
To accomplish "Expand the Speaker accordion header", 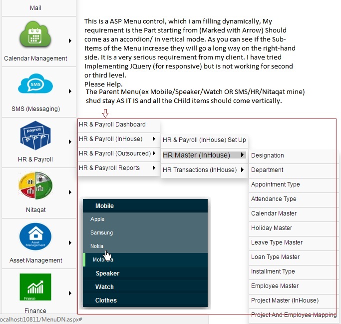I will tap(145, 273).
